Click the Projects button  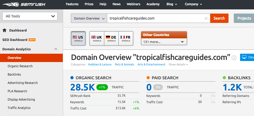coord(244,18)
